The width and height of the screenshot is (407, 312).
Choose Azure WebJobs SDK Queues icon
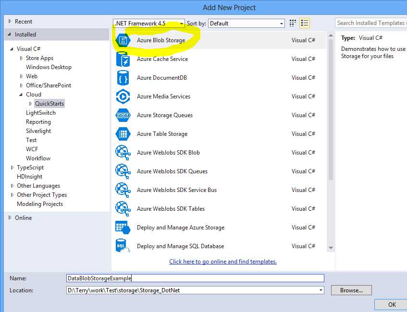click(x=123, y=171)
